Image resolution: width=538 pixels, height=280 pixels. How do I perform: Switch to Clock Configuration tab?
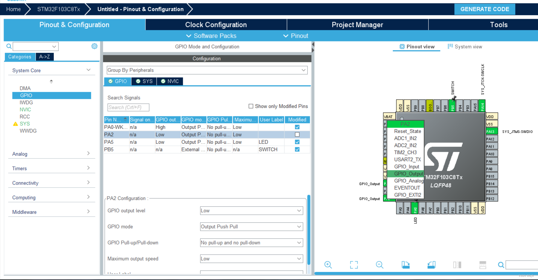(x=216, y=25)
